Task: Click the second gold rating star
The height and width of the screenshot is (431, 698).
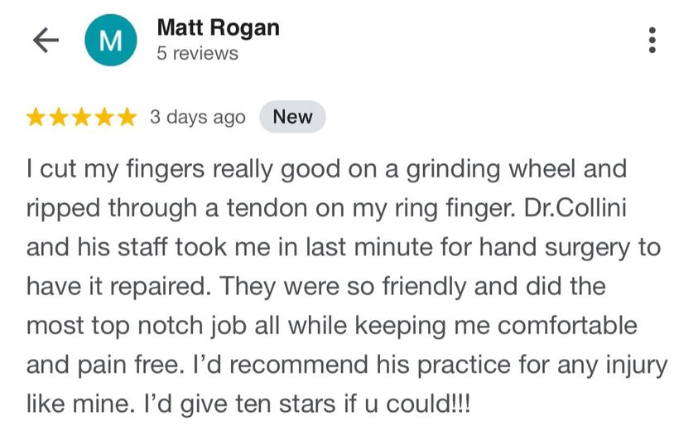Action: click(x=58, y=117)
